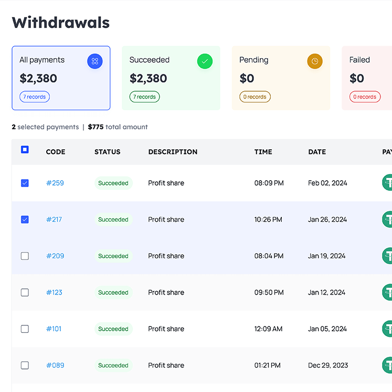Click the orange clock icon on Pending card

[315, 61]
